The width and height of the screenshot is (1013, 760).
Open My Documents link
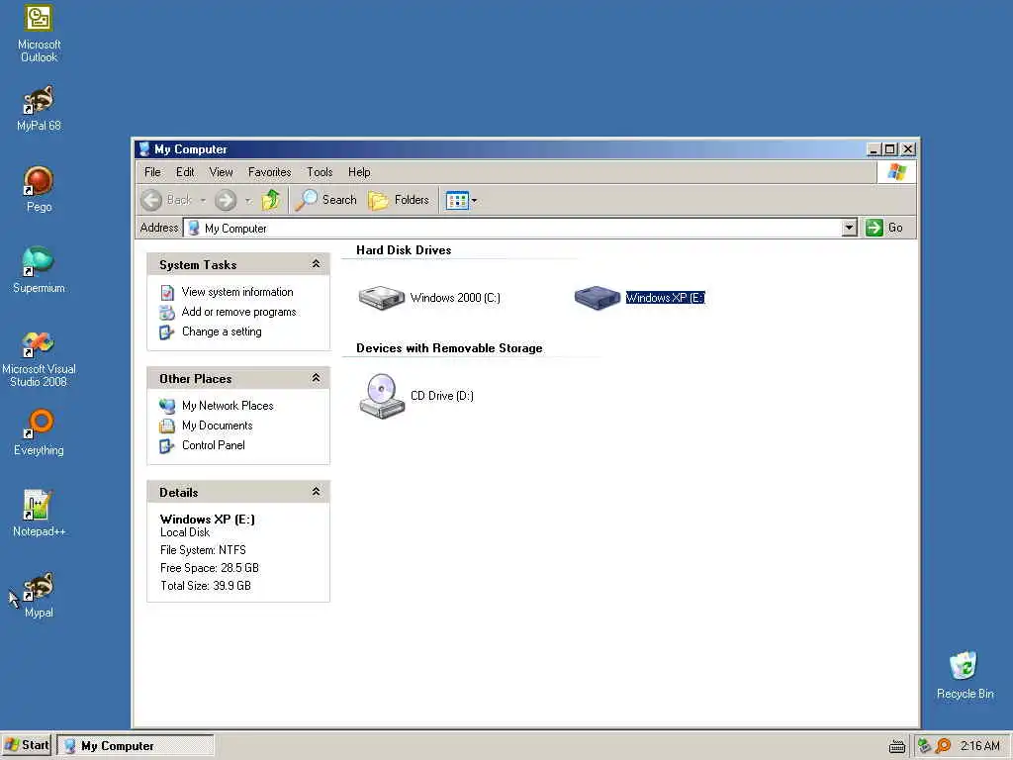click(217, 426)
